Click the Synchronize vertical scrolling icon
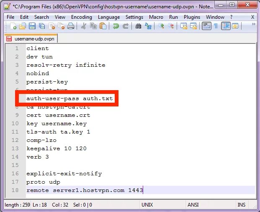The width and height of the screenshot is (260, 212). pos(184,26)
